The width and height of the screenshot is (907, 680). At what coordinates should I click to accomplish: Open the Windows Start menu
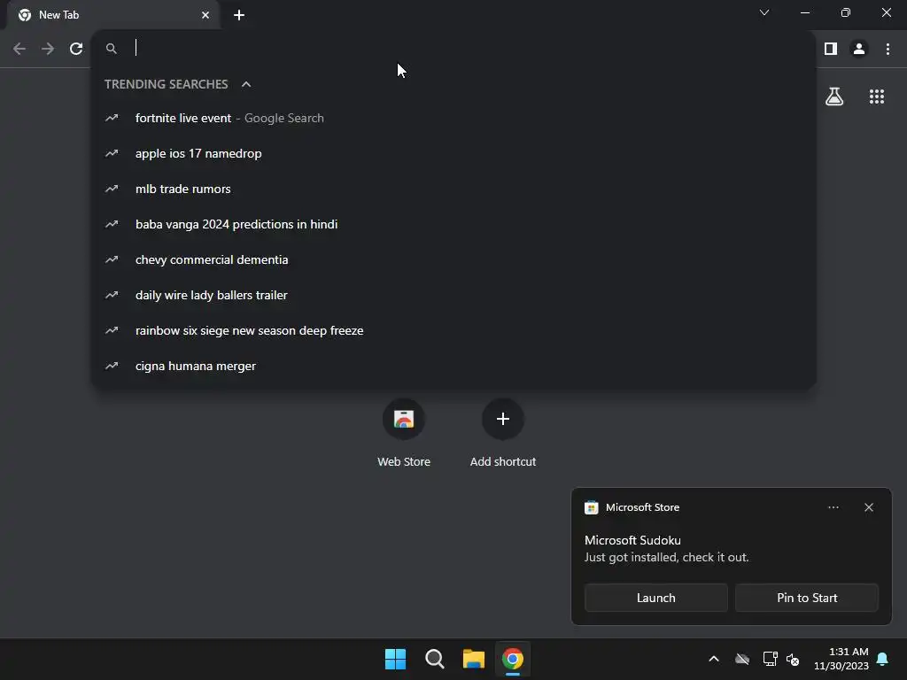tap(396, 659)
